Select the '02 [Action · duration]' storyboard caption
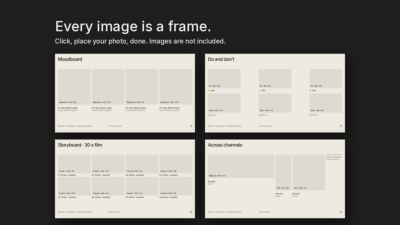Viewport: 400px width, 225px height. [x=101, y=175]
